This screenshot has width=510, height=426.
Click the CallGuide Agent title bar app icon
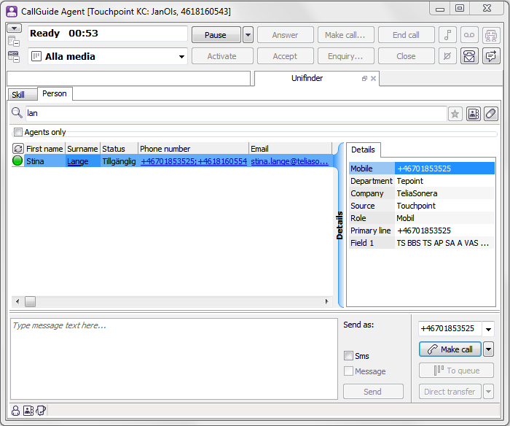pyautogui.click(x=12, y=12)
